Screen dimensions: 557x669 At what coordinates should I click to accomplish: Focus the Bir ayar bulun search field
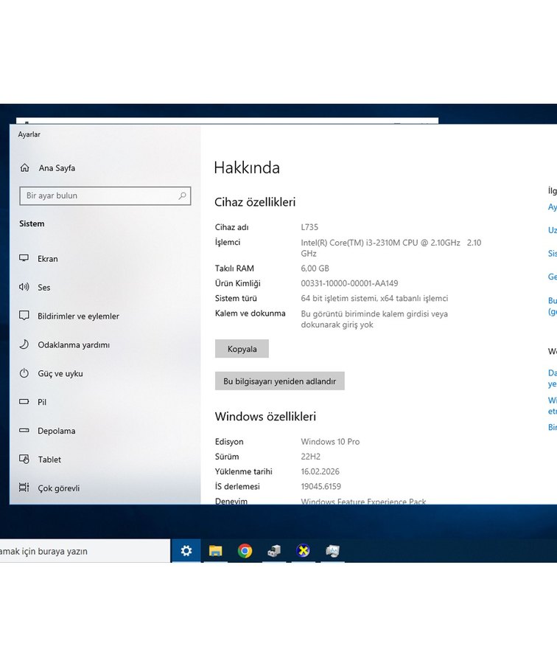[105, 196]
